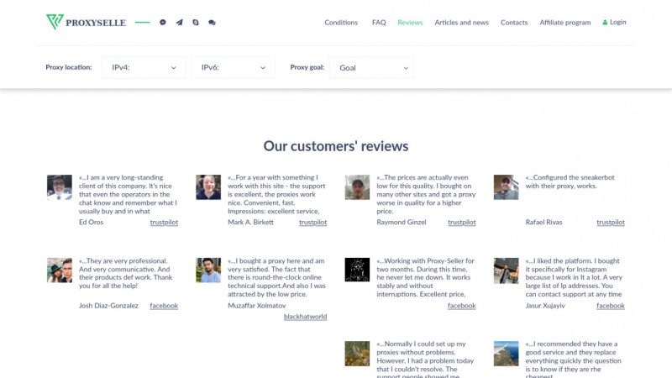
Task: Open Ed Oros's trustpilot link
Action: coord(164,223)
